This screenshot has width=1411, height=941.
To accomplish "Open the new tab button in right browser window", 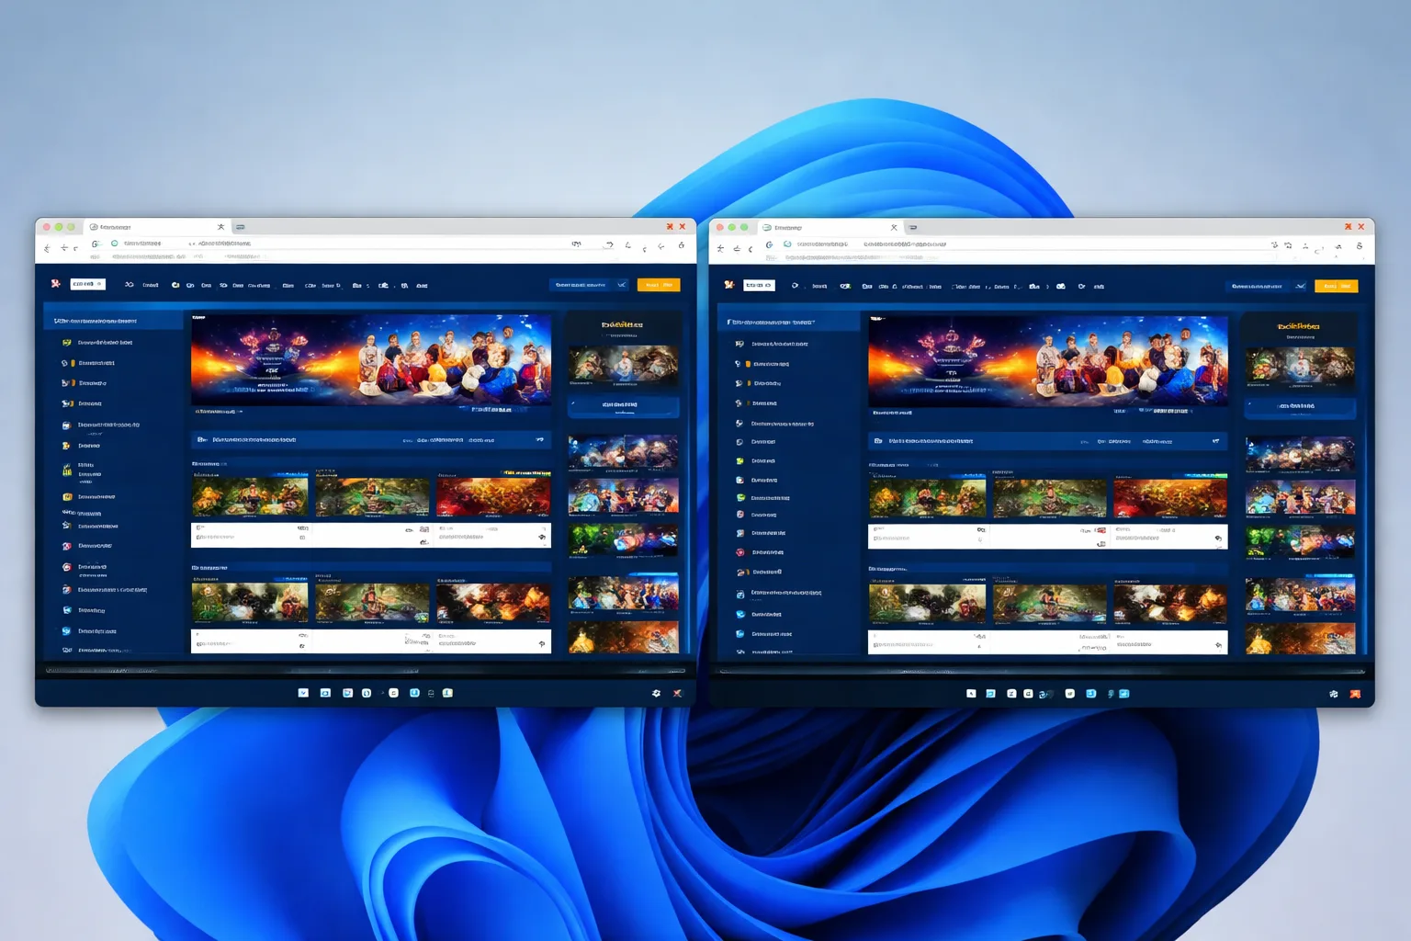I will click(x=913, y=227).
